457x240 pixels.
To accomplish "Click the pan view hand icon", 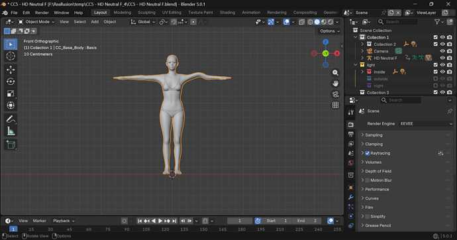I will click(335, 84).
